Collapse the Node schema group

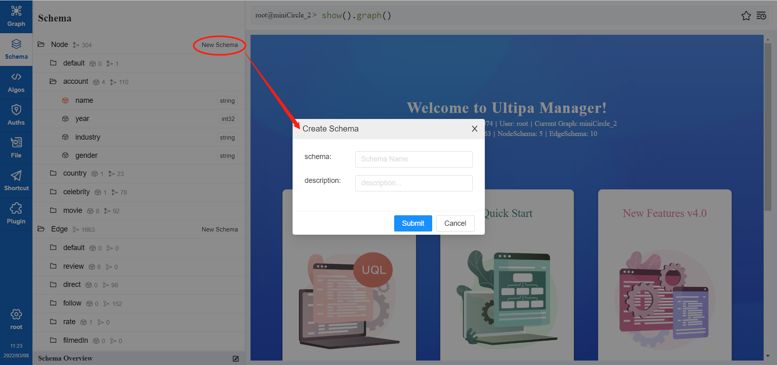41,44
